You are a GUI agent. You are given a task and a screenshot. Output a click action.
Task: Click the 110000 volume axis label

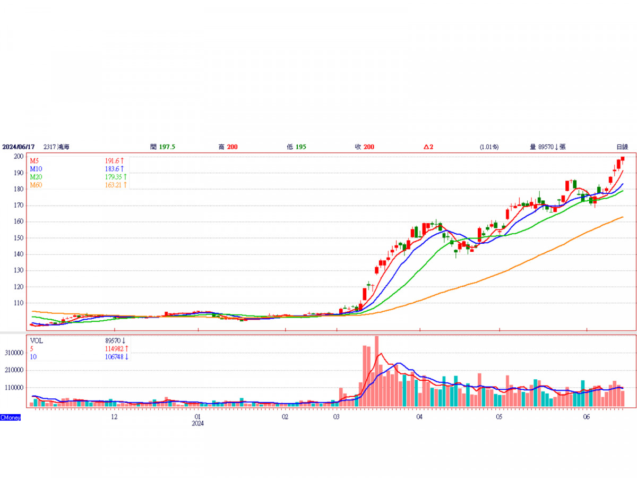click(x=13, y=388)
